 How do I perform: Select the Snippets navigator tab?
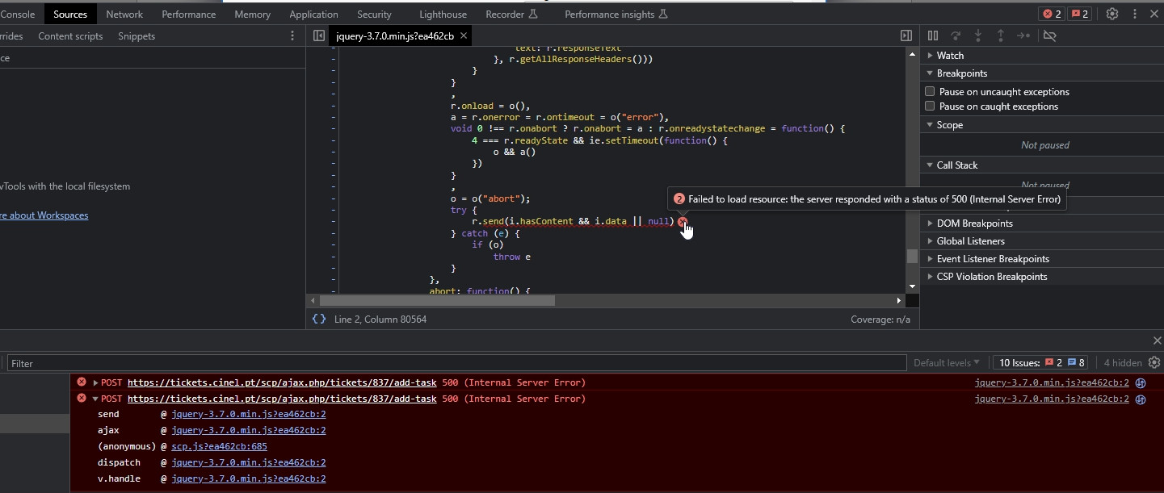tap(137, 36)
